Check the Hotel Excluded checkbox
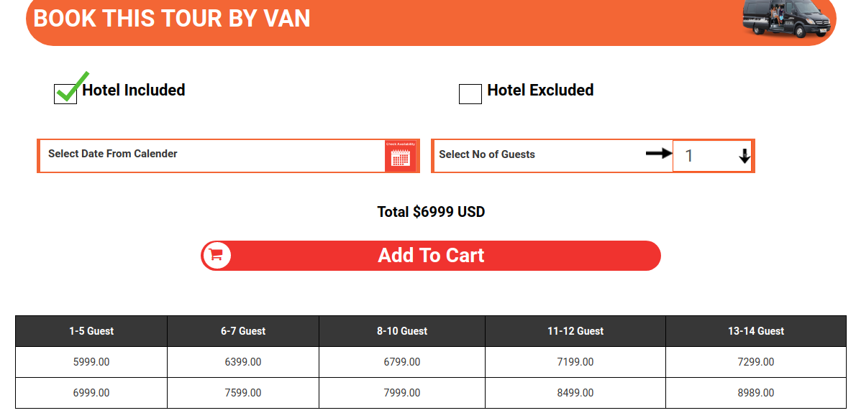Image resolution: width=856 pixels, height=413 pixels. pyautogui.click(x=470, y=93)
